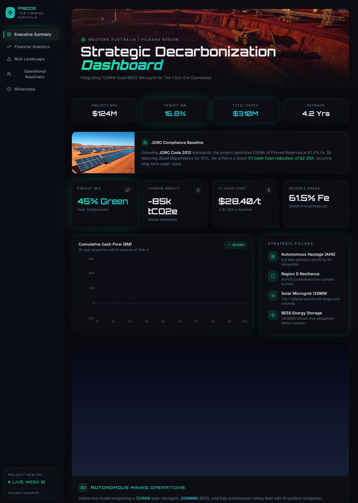Image resolution: width=358 pixels, height=503 pixels.
Task: Click the All systems operational text
Action: pos(23,493)
